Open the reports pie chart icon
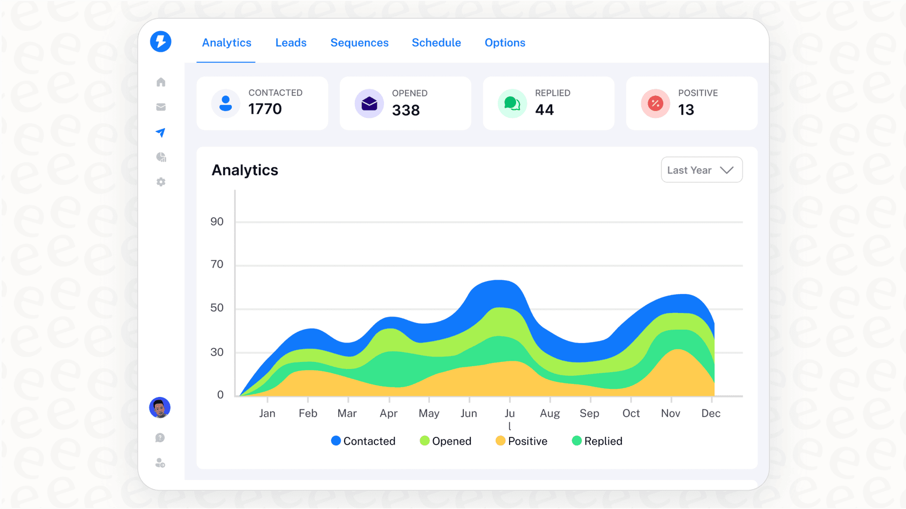Image resolution: width=906 pixels, height=509 pixels. 161,157
